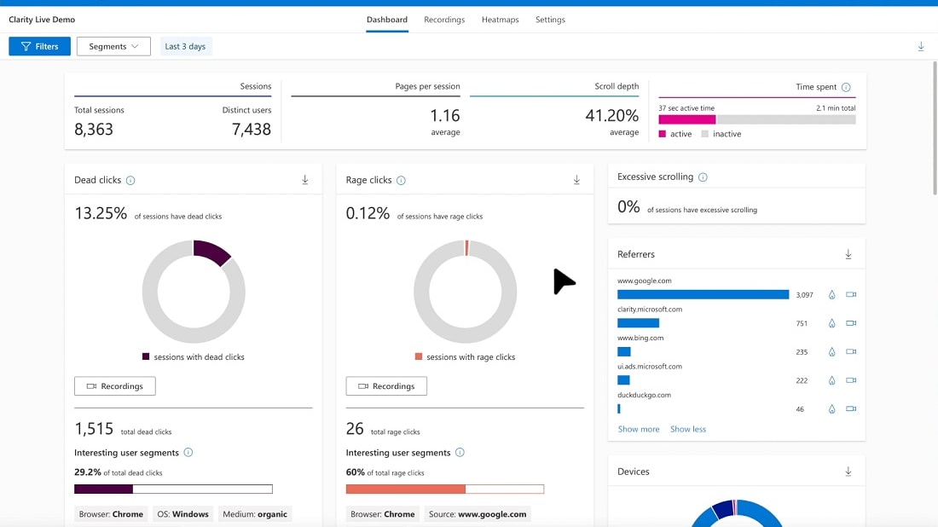View recordings for www.bing.com referrer
The height and width of the screenshot is (527, 938).
coord(851,351)
